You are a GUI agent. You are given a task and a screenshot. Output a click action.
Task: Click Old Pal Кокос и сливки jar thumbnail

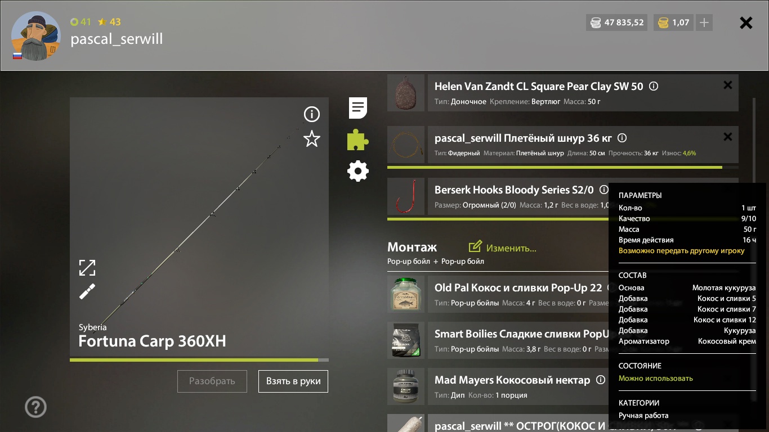(x=406, y=294)
